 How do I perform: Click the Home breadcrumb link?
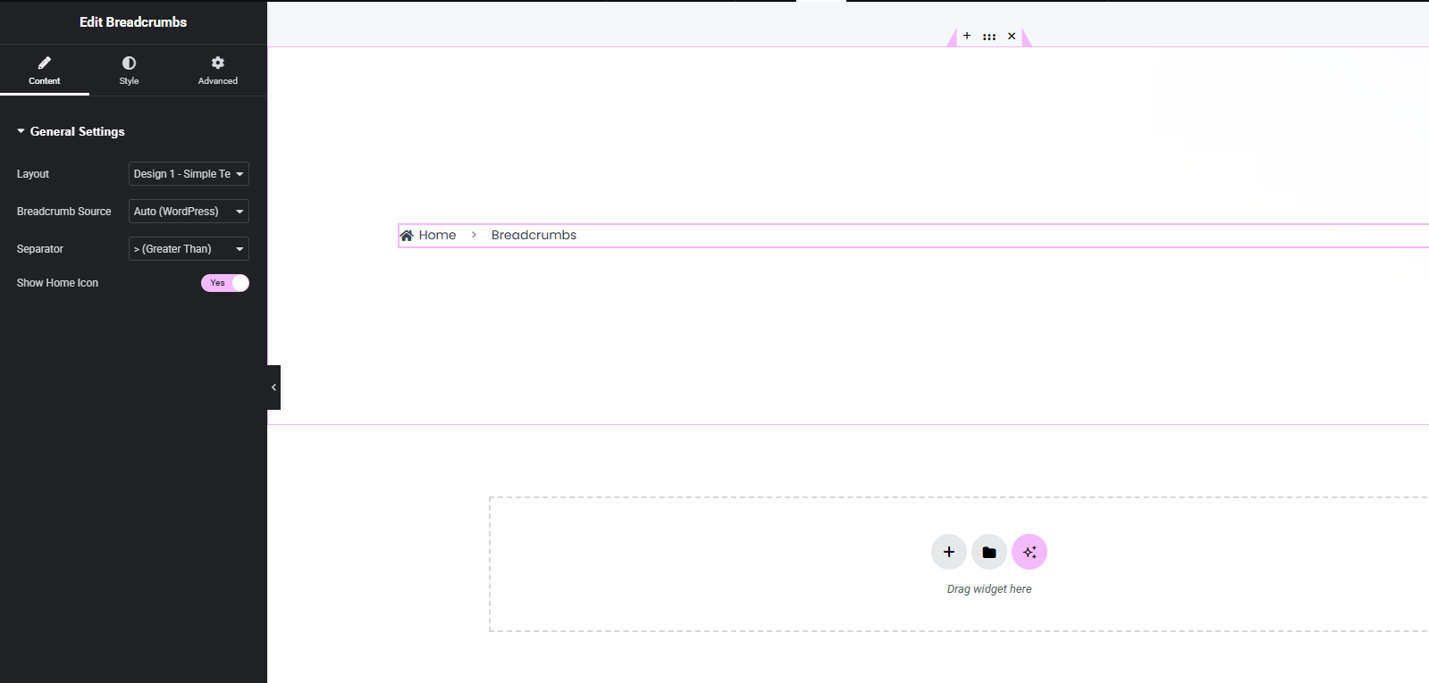coord(437,236)
